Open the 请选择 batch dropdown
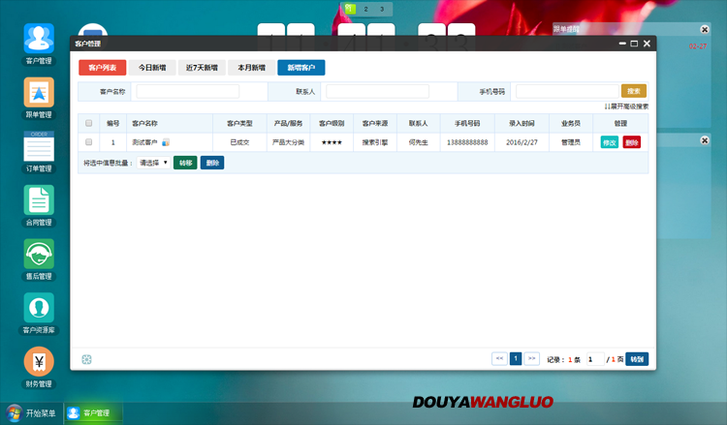Screen dimensions: 727x425 153,163
